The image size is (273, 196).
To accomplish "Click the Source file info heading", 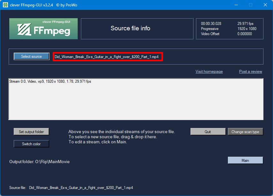I will pos(130,28).
